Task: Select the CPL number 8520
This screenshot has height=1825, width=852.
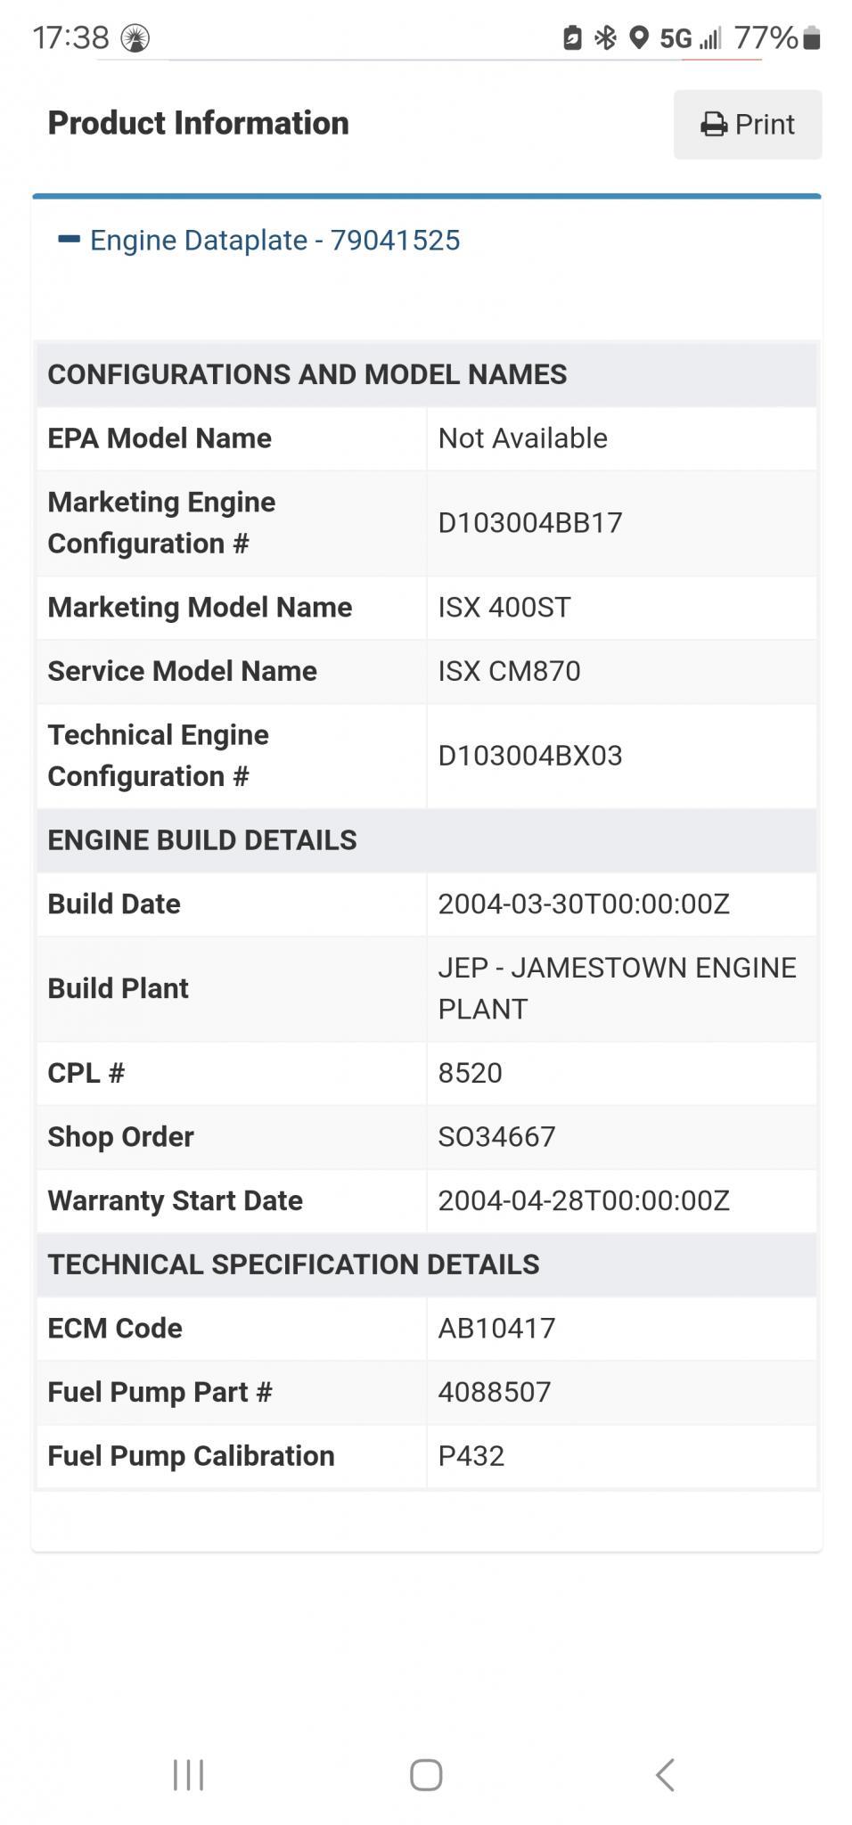Action: 470,1073
